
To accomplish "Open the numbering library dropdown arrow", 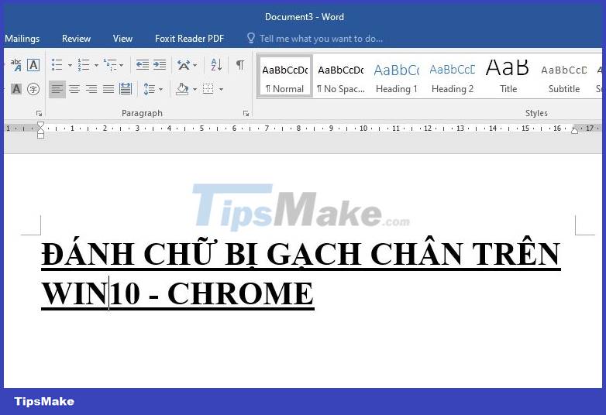I will 96,65.
